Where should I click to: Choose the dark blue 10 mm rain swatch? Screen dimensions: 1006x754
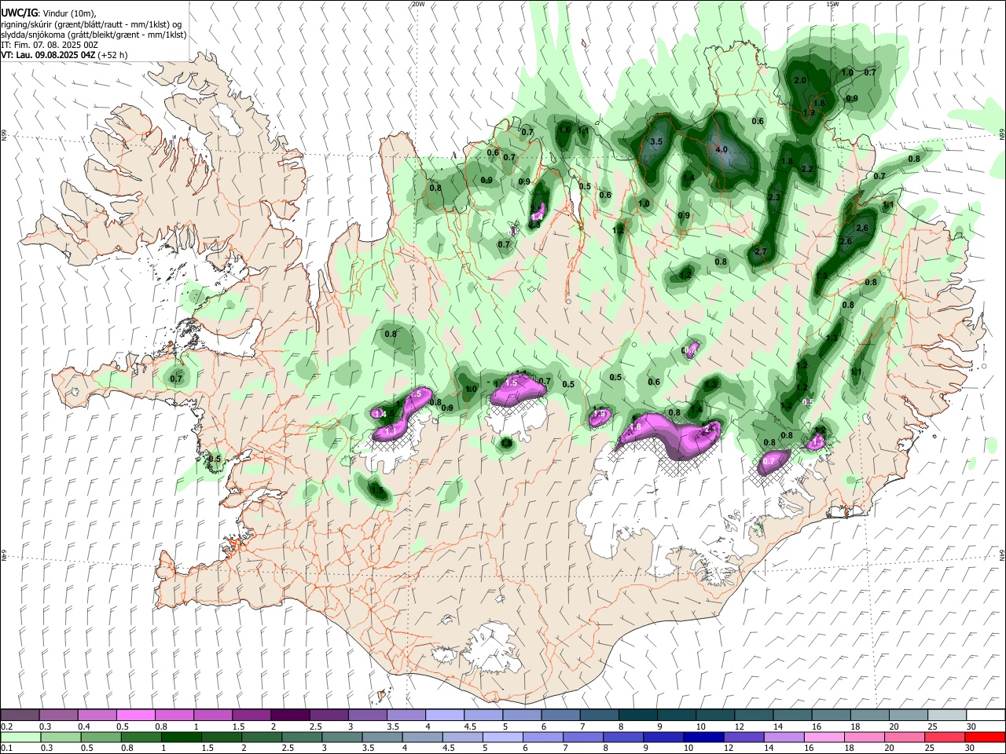(703, 737)
